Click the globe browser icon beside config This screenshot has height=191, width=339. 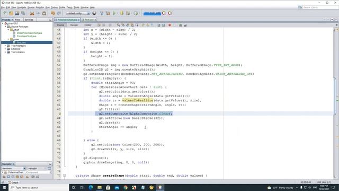click(x=94, y=13)
